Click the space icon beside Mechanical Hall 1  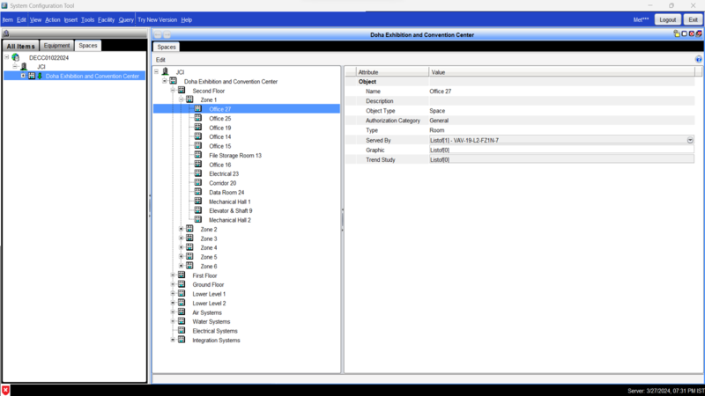tap(198, 202)
